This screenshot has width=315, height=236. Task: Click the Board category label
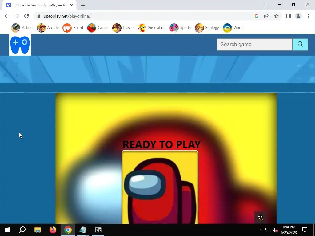78,28
